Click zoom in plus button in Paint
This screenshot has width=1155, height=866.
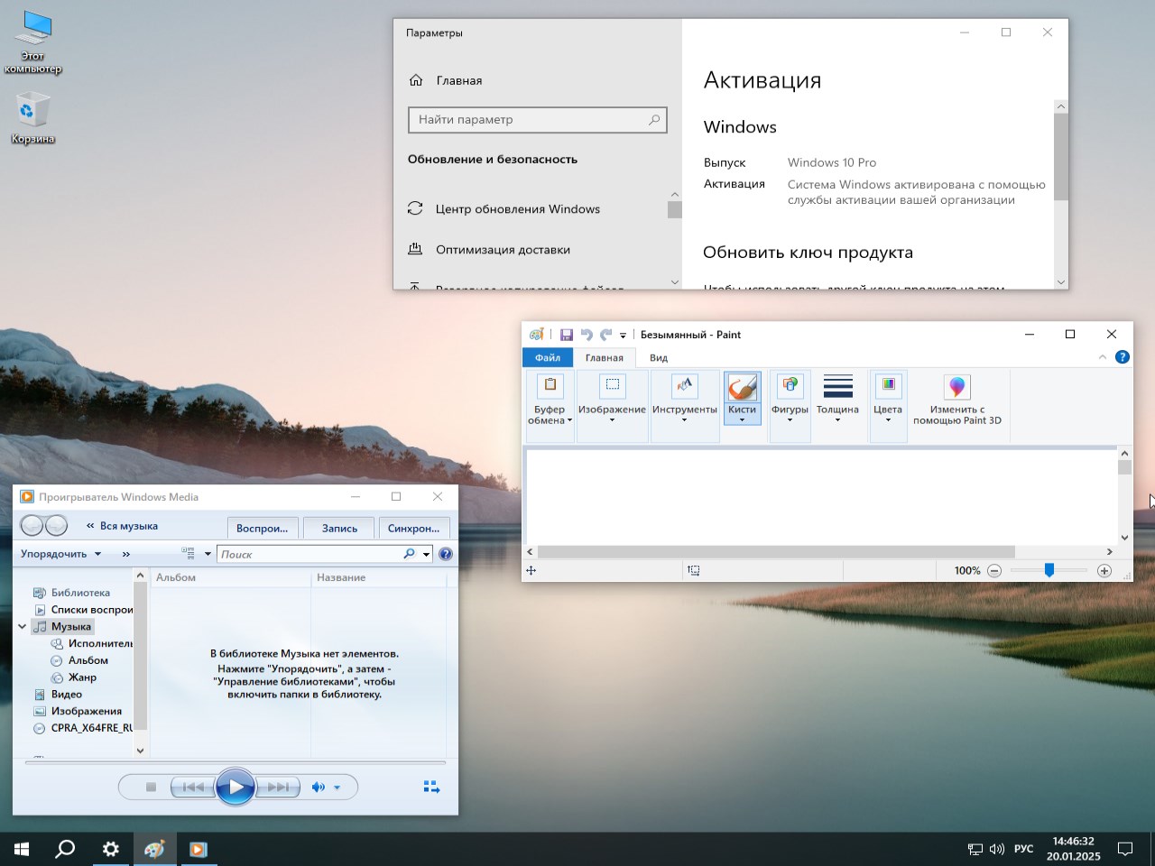pos(1104,570)
